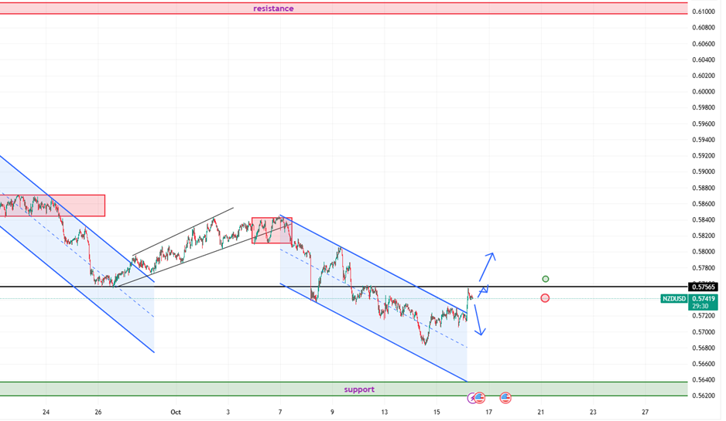Select the red rectangle near Oct 7

(272, 230)
